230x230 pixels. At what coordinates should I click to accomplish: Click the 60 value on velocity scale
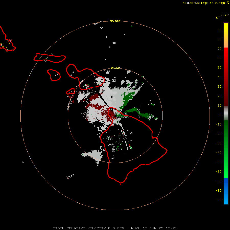click(220, 58)
